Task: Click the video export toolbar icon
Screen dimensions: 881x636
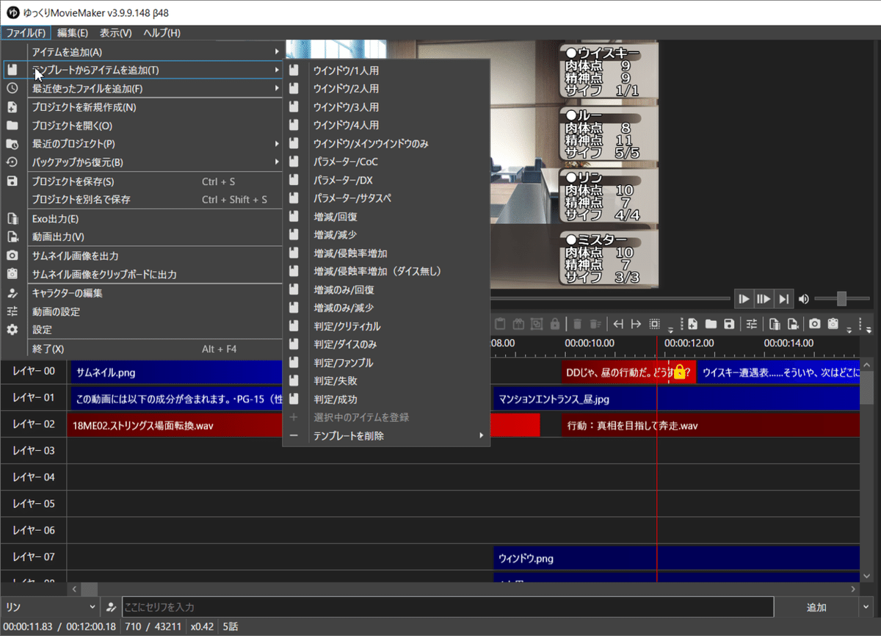Action: click(x=792, y=324)
